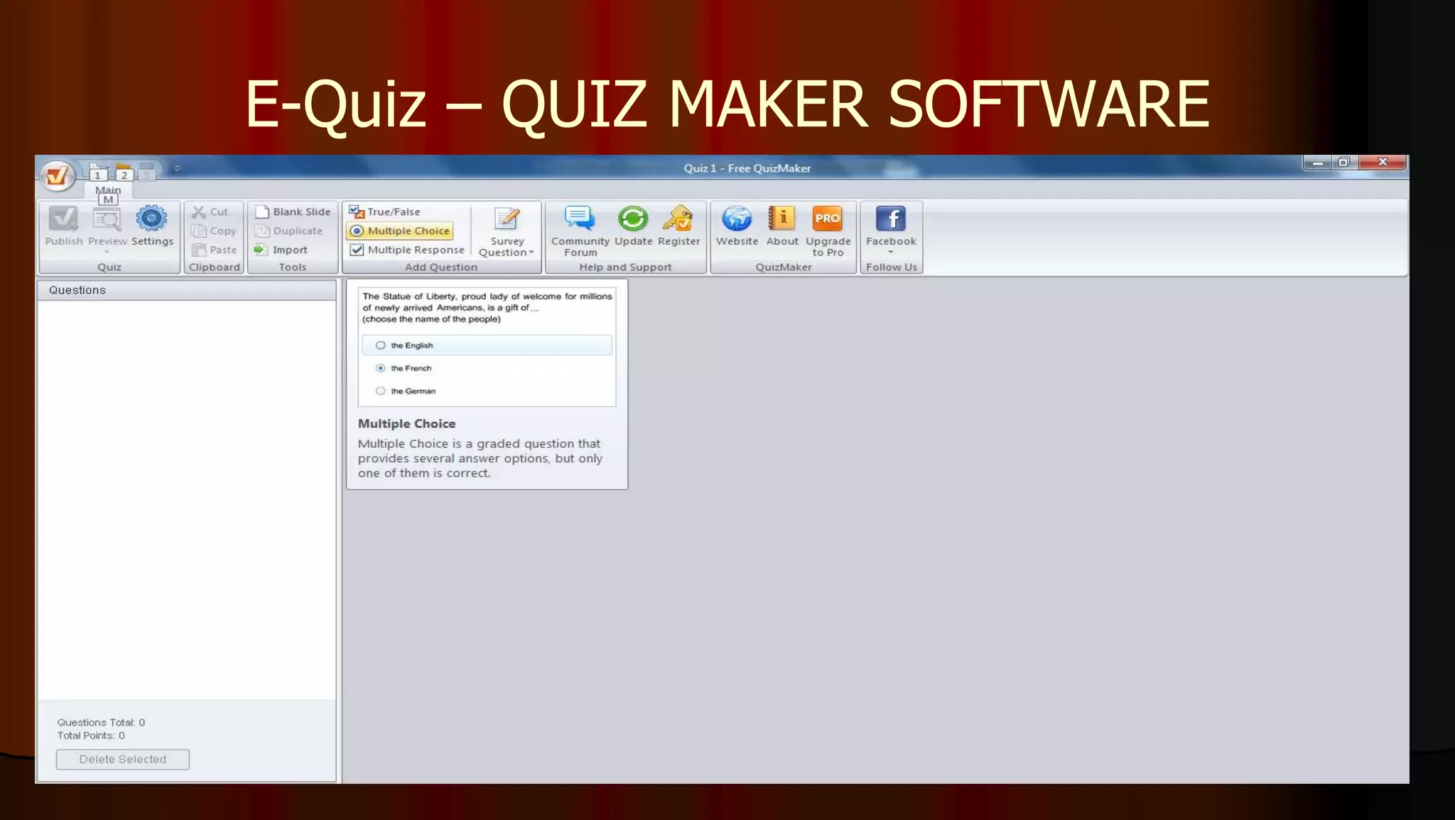
Task: Paste from the clipboard
Action: point(215,251)
